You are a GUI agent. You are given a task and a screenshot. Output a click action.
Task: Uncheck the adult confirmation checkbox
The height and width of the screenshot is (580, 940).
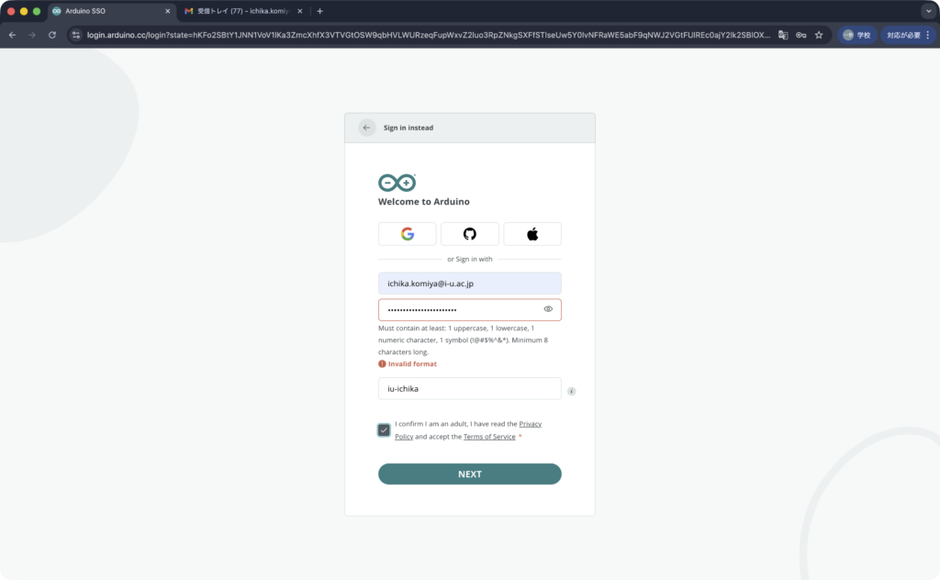pos(384,429)
